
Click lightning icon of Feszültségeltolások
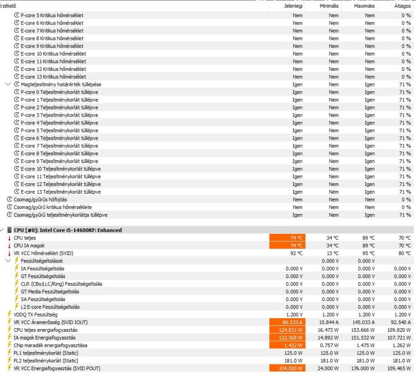pos(17,260)
